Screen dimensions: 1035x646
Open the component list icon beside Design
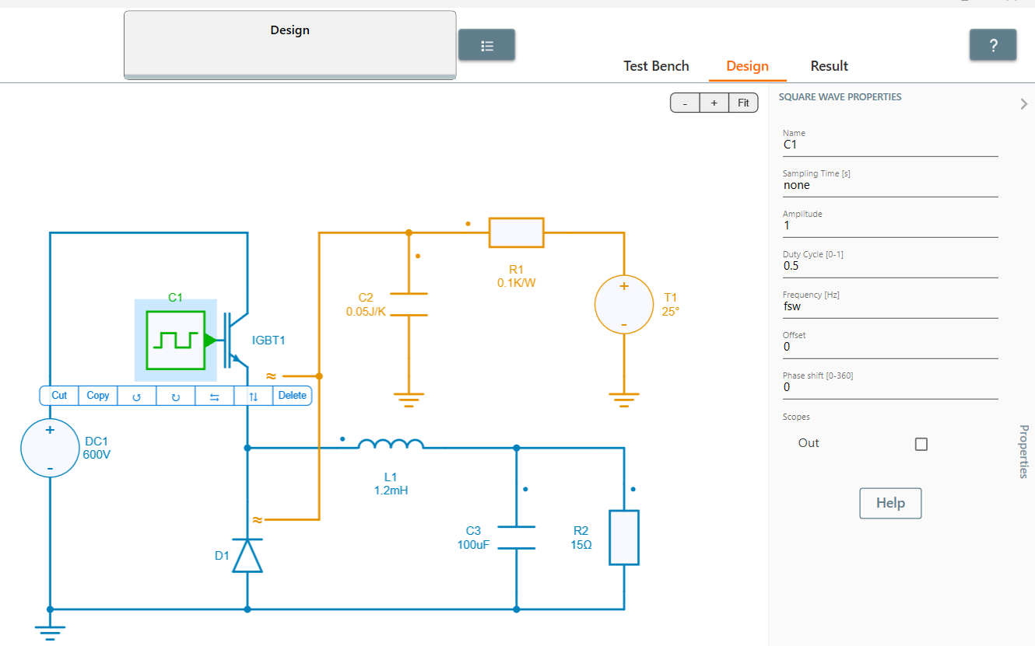coord(486,44)
